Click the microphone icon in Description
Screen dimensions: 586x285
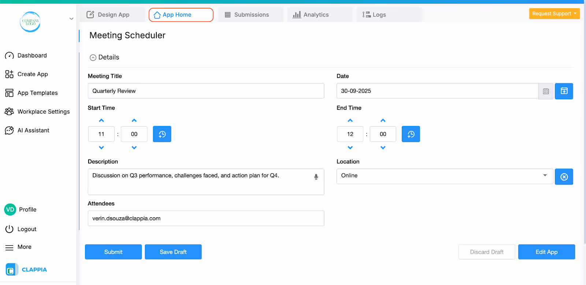316,177
